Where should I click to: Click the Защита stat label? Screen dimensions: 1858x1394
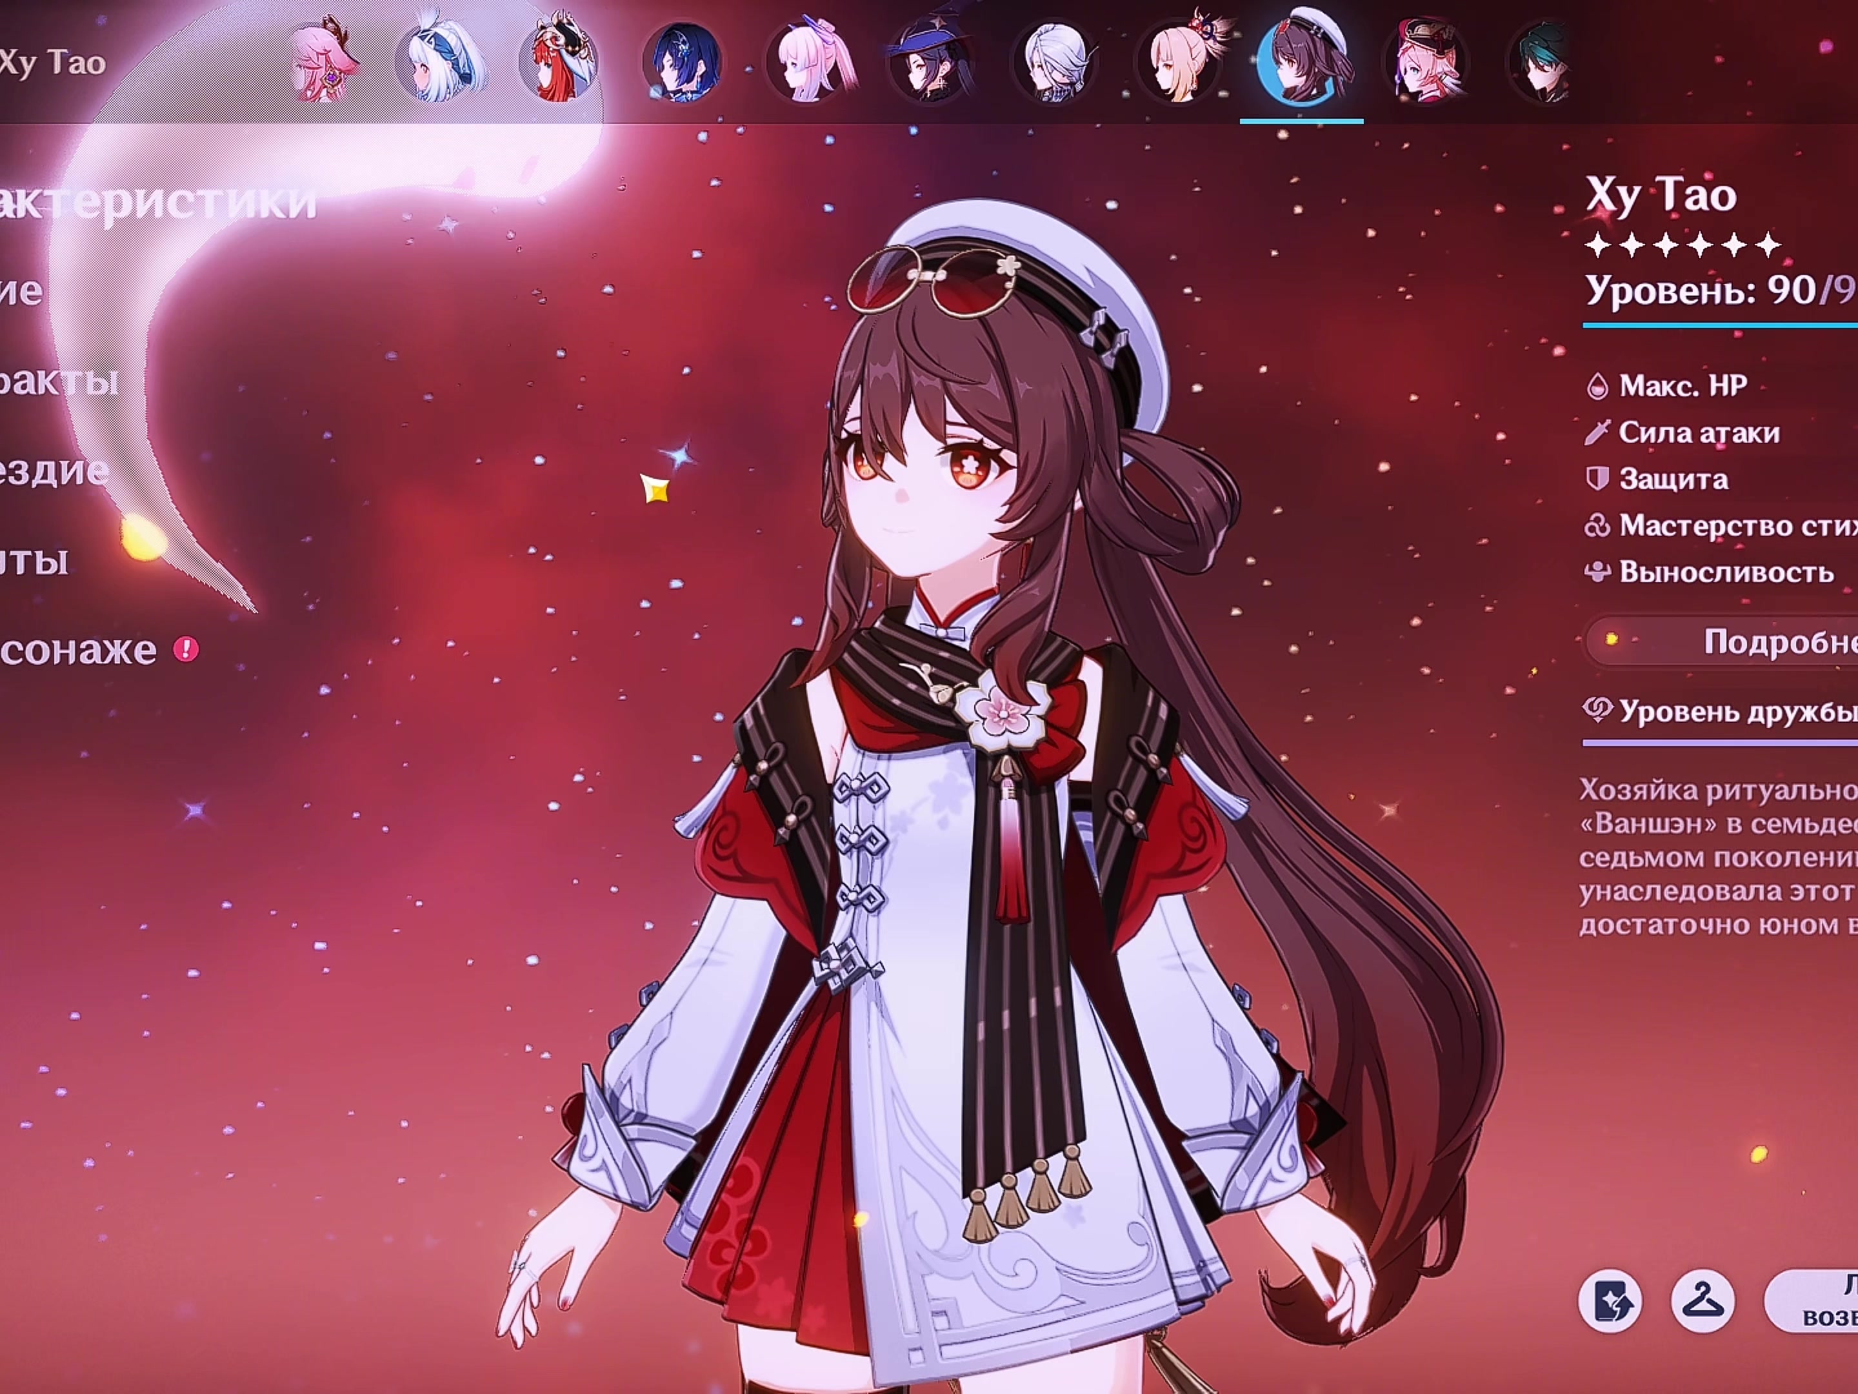(1673, 479)
